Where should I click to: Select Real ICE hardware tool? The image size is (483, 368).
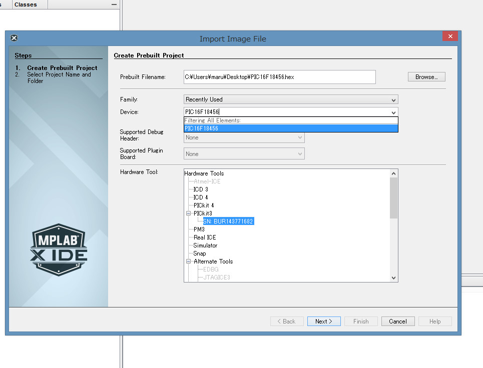point(205,237)
